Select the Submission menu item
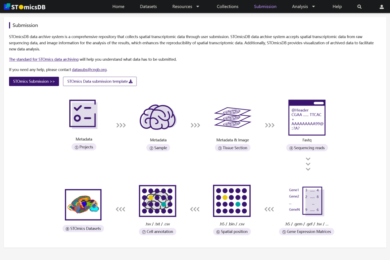 [265, 7]
